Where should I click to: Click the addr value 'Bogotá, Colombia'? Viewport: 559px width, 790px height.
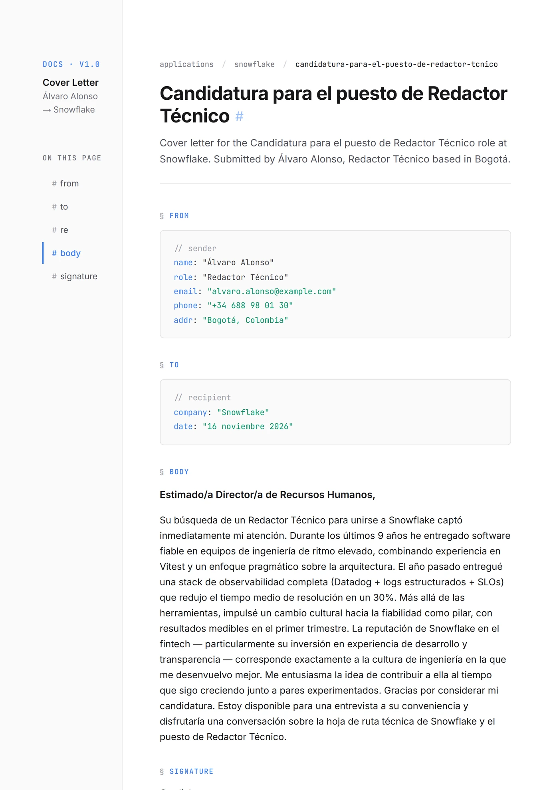[x=245, y=320]
